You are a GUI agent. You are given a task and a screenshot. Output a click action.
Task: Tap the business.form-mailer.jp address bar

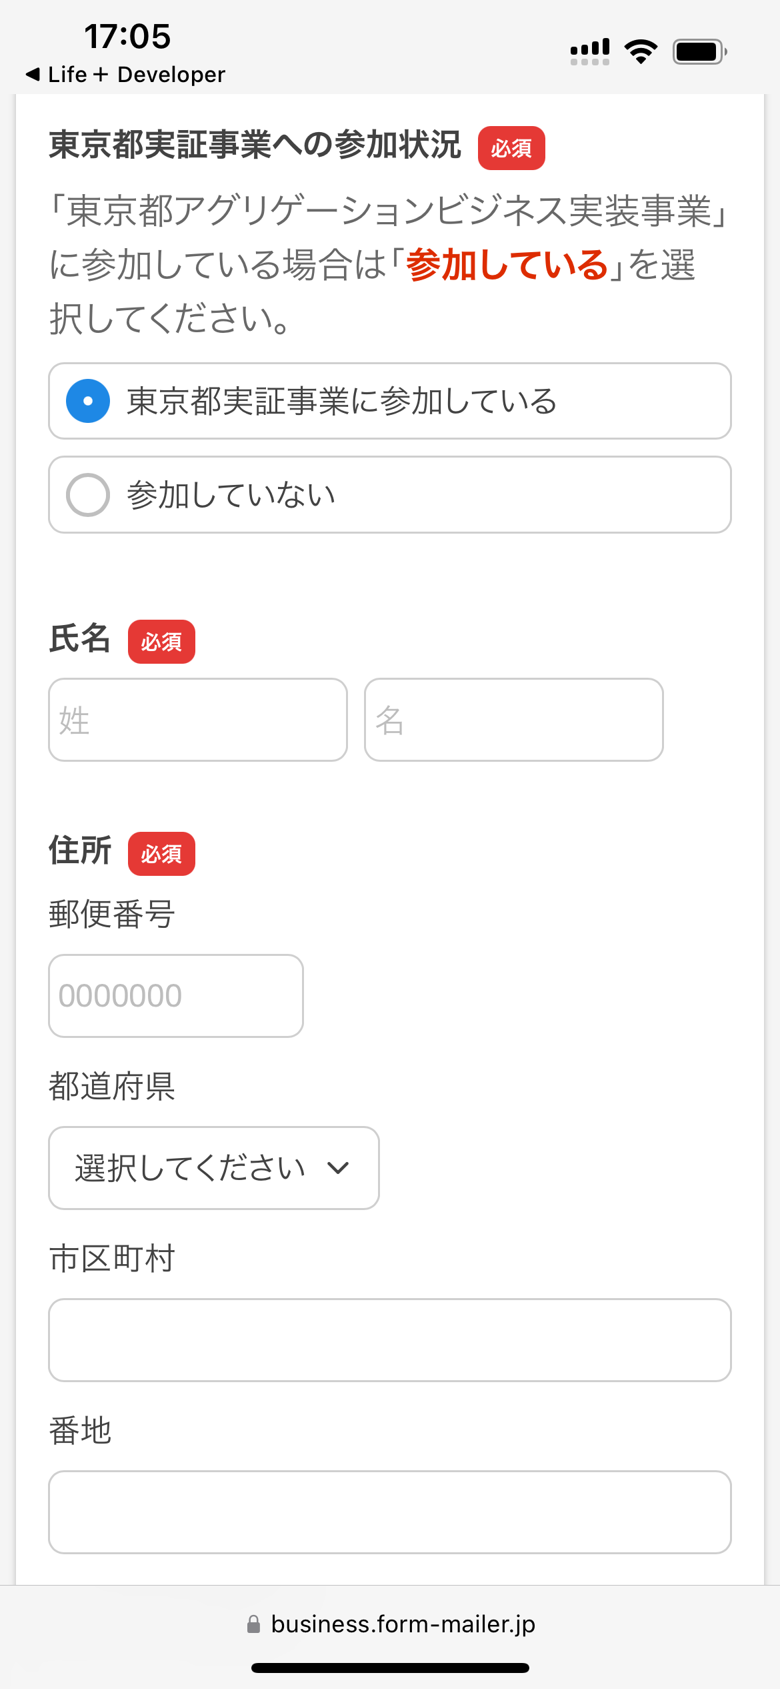click(390, 1624)
